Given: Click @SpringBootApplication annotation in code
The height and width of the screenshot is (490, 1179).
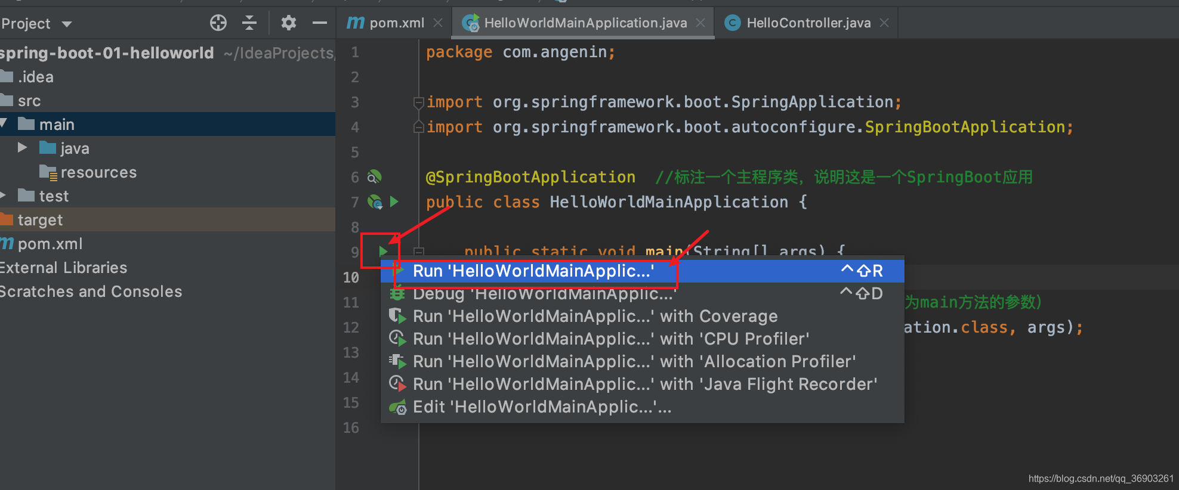Looking at the screenshot, I should pyautogui.click(x=530, y=177).
